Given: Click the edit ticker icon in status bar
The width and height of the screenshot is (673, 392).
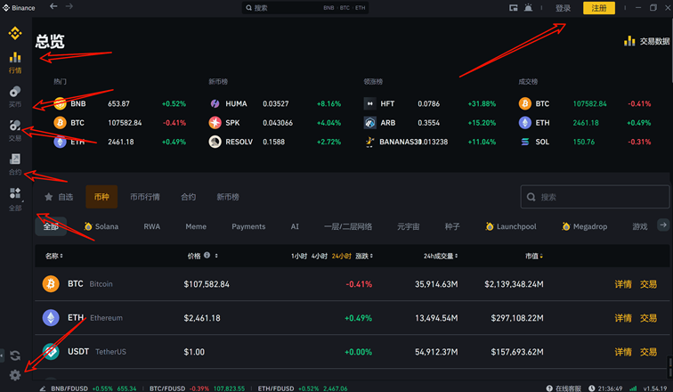Looking at the screenshot, I should (x=43, y=388).
